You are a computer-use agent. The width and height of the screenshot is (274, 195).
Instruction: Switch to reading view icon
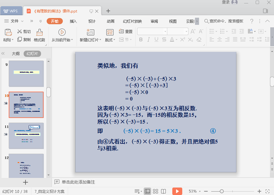point(163,191)
